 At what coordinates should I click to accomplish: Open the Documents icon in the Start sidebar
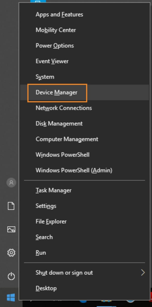11,206
